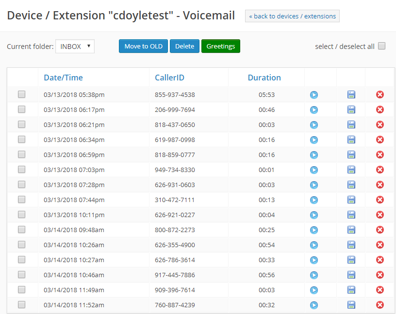Toggle select / deselect all checkbox
The image size is (396, 314).
click(381, 46)
